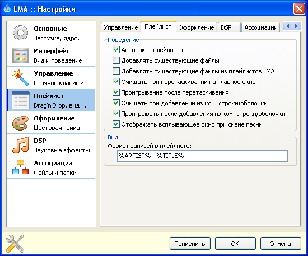Viewport: 308px width, 256px height.
Task: Toggle Автопоказ плейлиста checkbox
Action: [116, 50]
